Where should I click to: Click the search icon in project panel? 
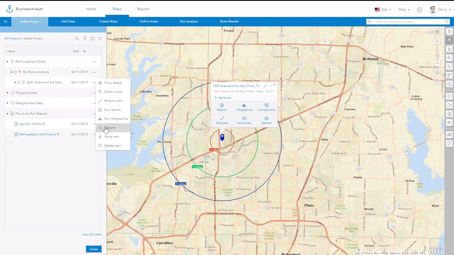pyautogui.click(x=77, y=39)
